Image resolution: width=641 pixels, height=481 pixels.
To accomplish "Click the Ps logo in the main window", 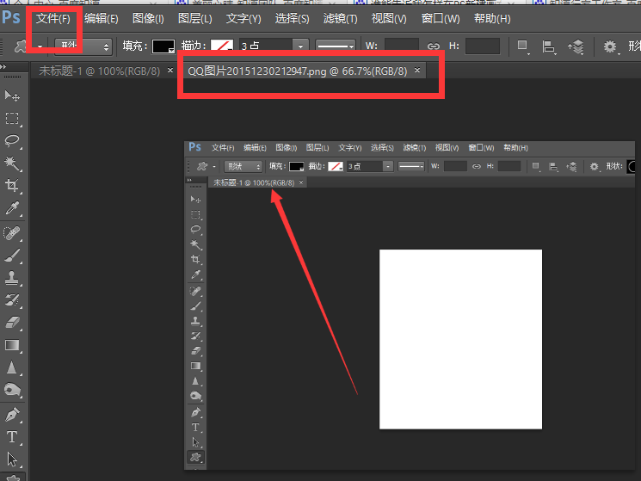I will tap(11, 17).
